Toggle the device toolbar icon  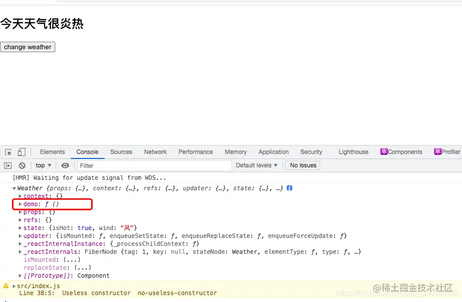21,152
